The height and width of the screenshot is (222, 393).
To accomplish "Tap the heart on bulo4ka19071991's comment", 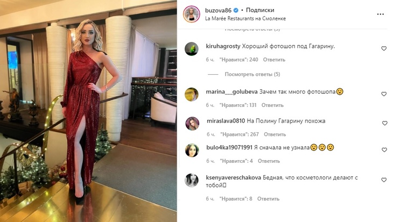I will [x=384, y=149].
